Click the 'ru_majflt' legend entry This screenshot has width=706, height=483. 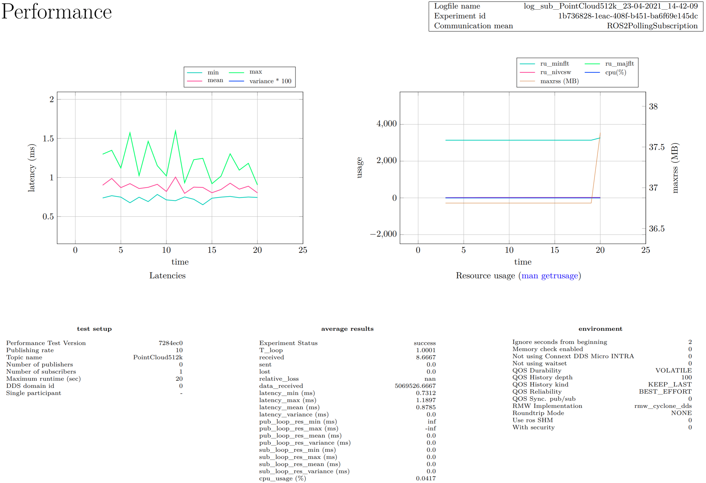(x=619, y=64)
